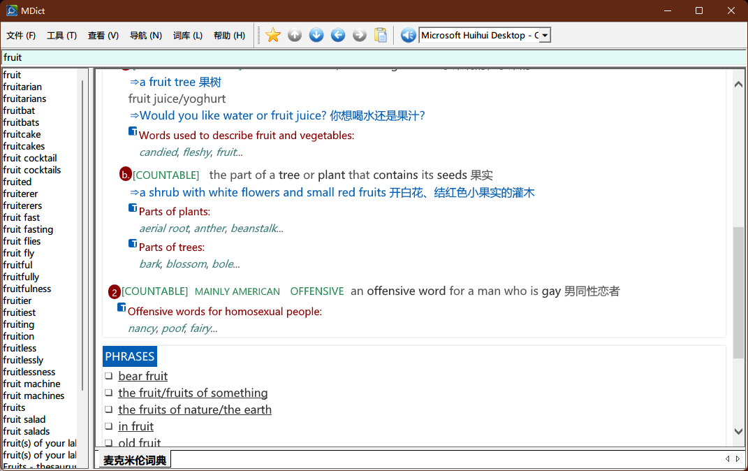748x471 pixels.
Task: Open the 工具 (T) menu
Action: [62, 36]
